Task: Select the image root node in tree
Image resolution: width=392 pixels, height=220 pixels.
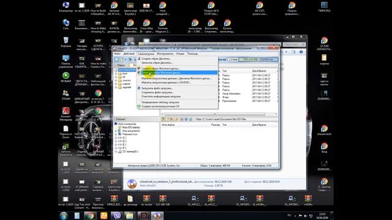Action: pyautogui.click(x=127, y=70)
